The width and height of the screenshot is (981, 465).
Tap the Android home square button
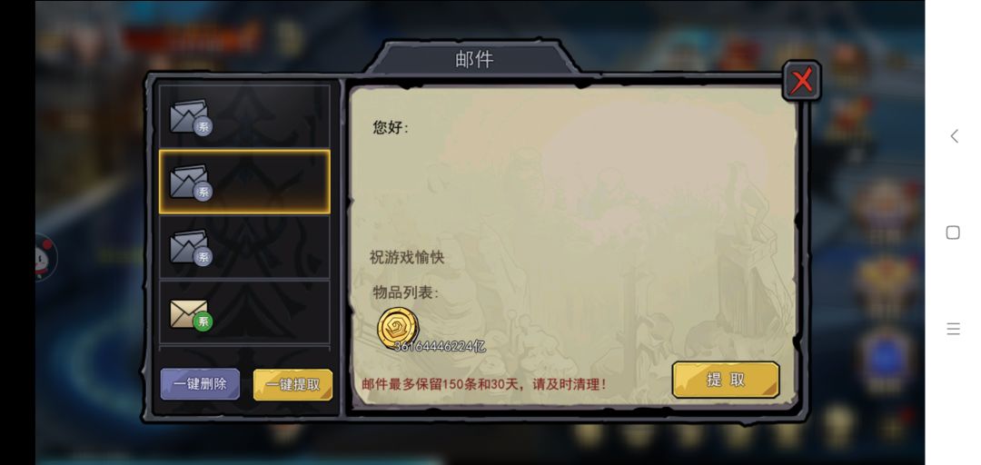[x=953, y=232]
